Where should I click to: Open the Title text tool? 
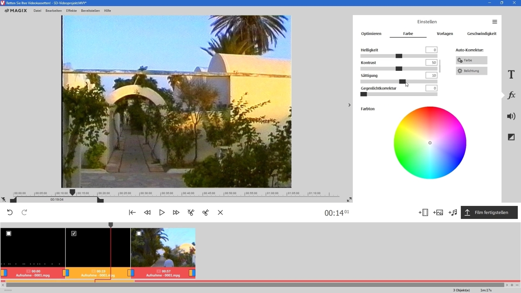[x=511, y=74]
